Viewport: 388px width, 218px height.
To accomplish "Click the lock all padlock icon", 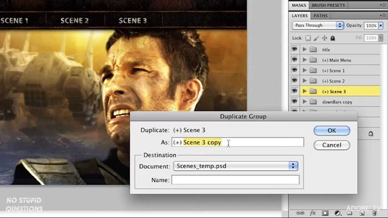I will [x=333, y=38].
